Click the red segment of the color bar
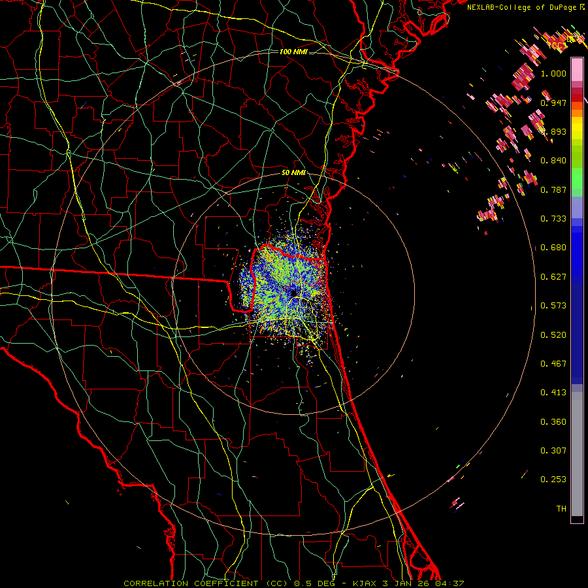The height and width of the screenshot is (588, 588). tap(577, 98)
